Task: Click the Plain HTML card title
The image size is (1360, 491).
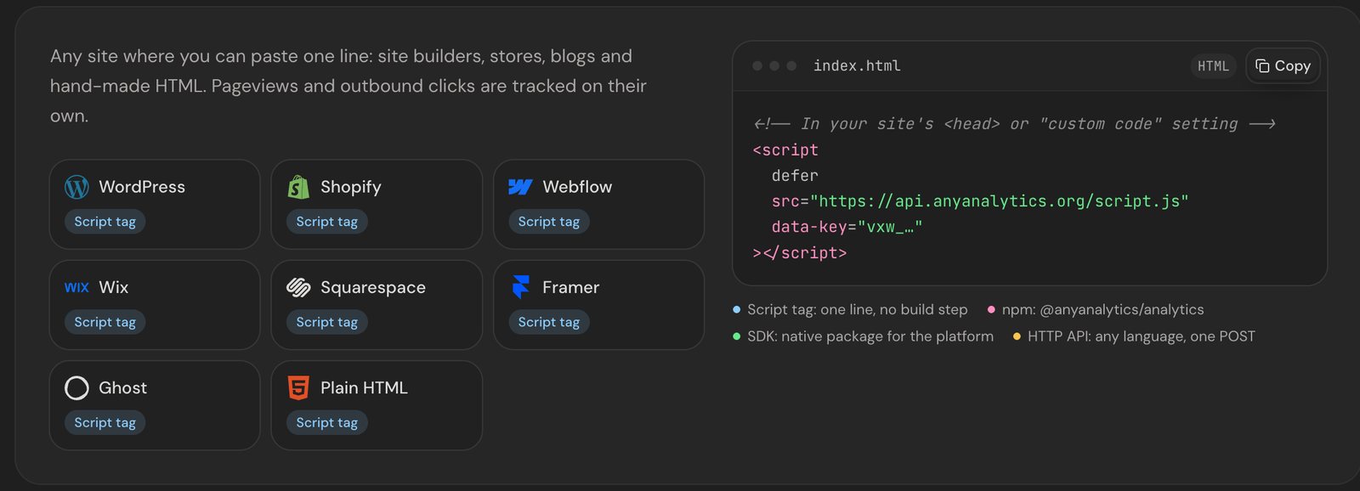Action: coord(364,388)
